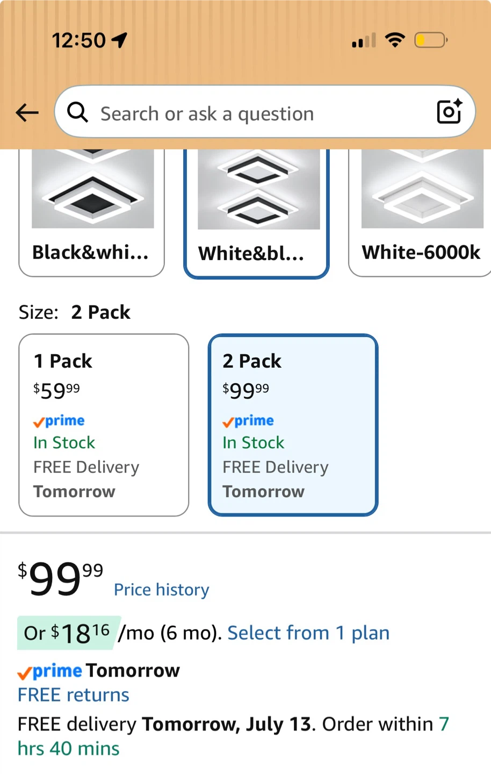Viewport: 491px width, 774px height.
Task: Tap the FREE returns link
Action: point(74,695)
